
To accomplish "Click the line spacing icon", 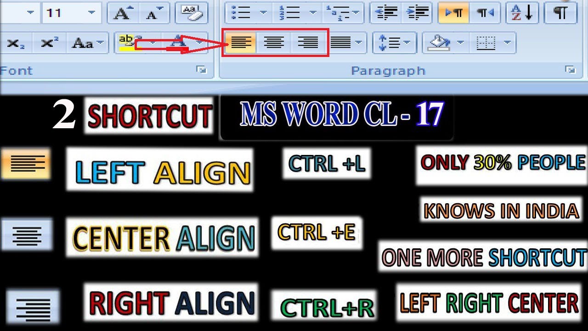I will (389, 43).
